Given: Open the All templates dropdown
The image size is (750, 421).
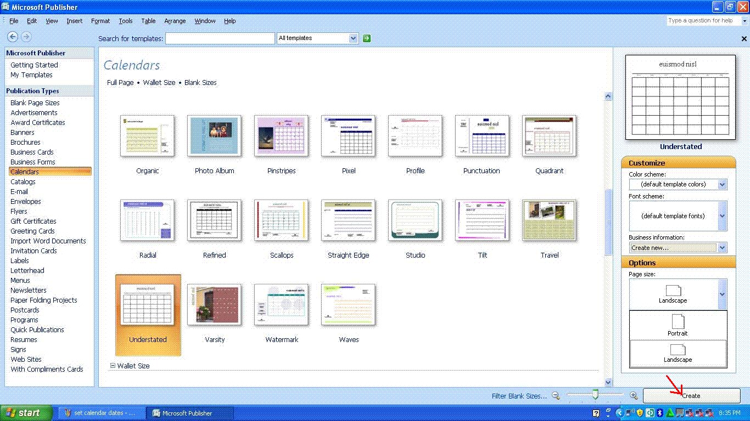Looking at the screenshot, I should click(353, 38).
